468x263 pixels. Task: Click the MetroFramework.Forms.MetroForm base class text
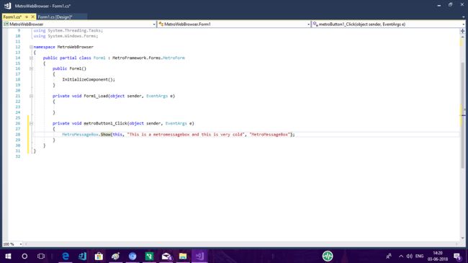point(148,58)
